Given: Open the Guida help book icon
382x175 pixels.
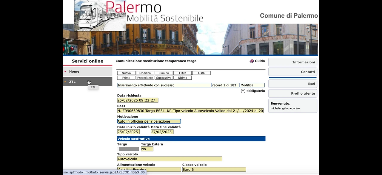Looking at the screenshot, I should coord(252,61).
